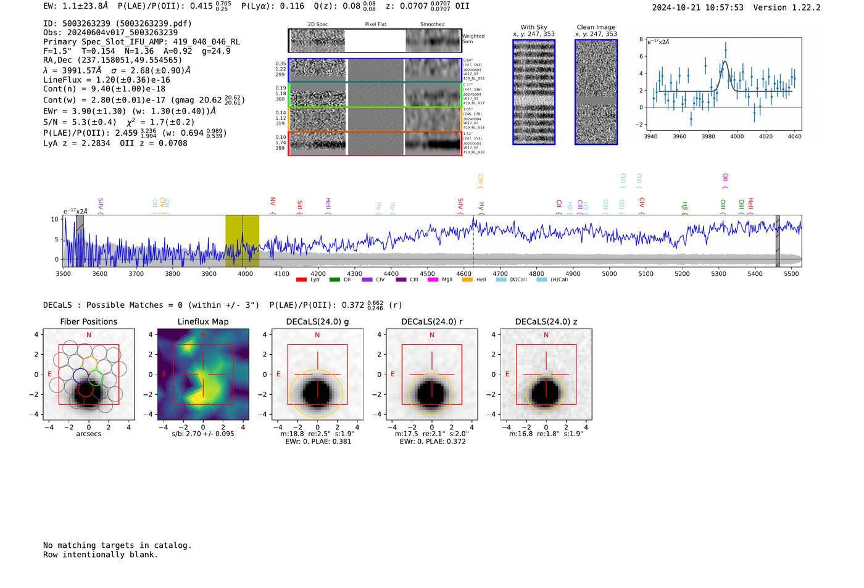Click the hatched gray band near 5460
864x588 pixels.
click(x=778, y=241)
